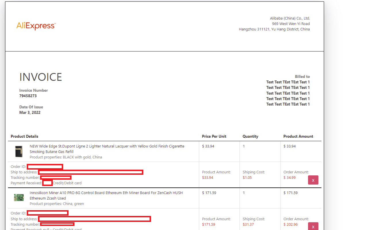Screen dimensions: 368x230
Task: Click the $ 202.96 order amount
Action: [290, 224]
